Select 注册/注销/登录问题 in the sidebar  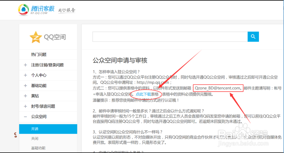pyautogui.click(x=47, y=65)
